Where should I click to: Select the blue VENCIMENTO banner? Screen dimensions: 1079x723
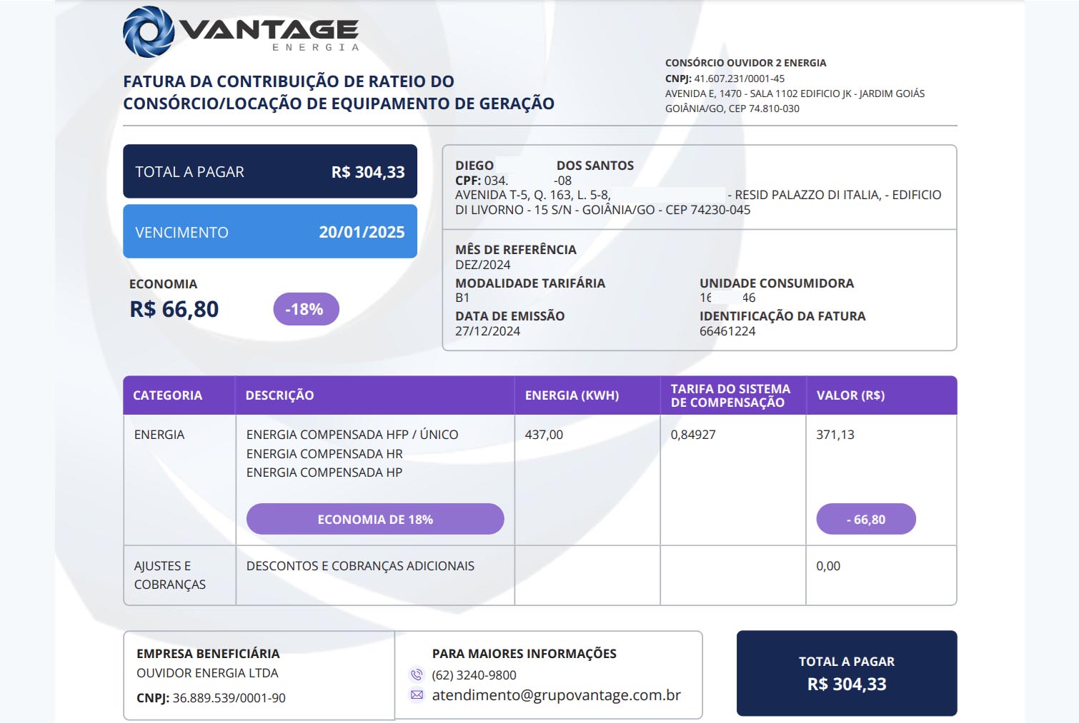coord(271,231)
